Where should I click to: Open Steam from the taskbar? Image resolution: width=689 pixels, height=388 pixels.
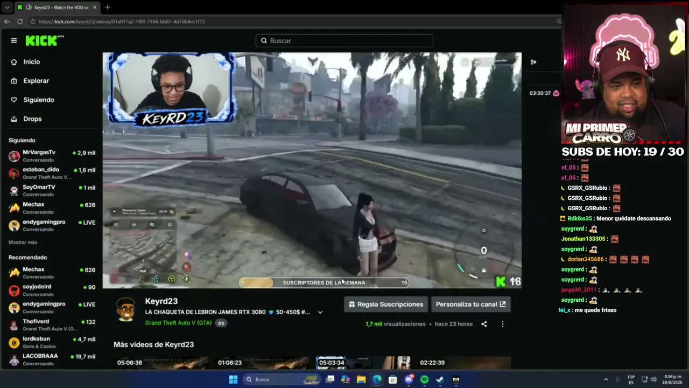point(440,379)
